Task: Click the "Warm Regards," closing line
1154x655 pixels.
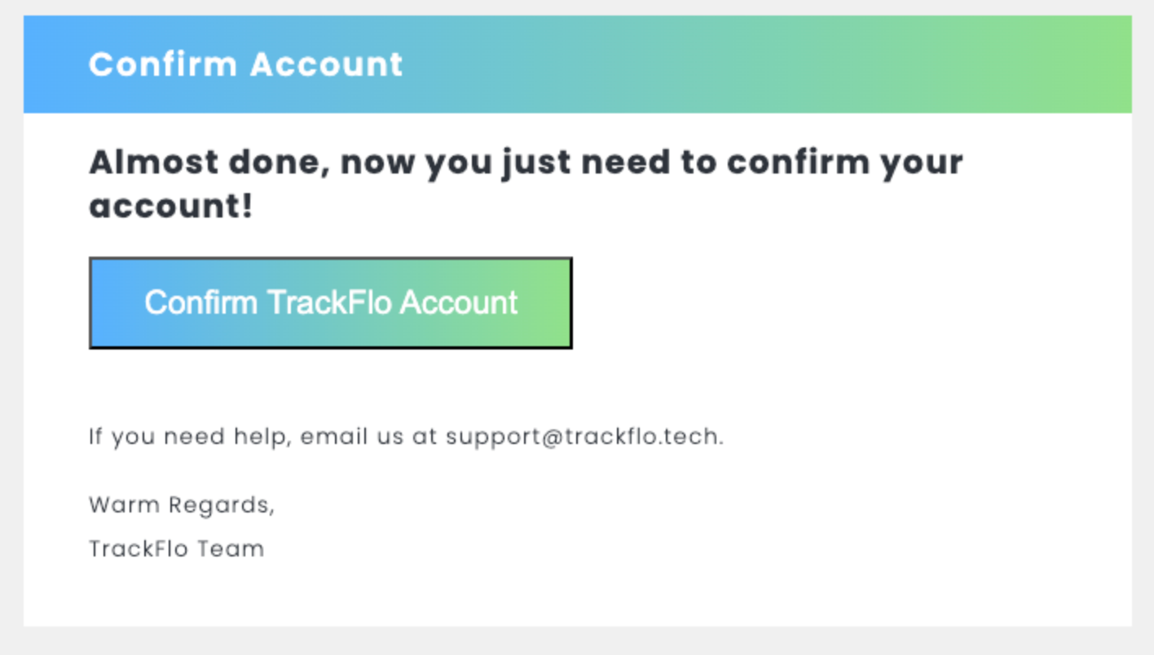Action: pos(182,505)
